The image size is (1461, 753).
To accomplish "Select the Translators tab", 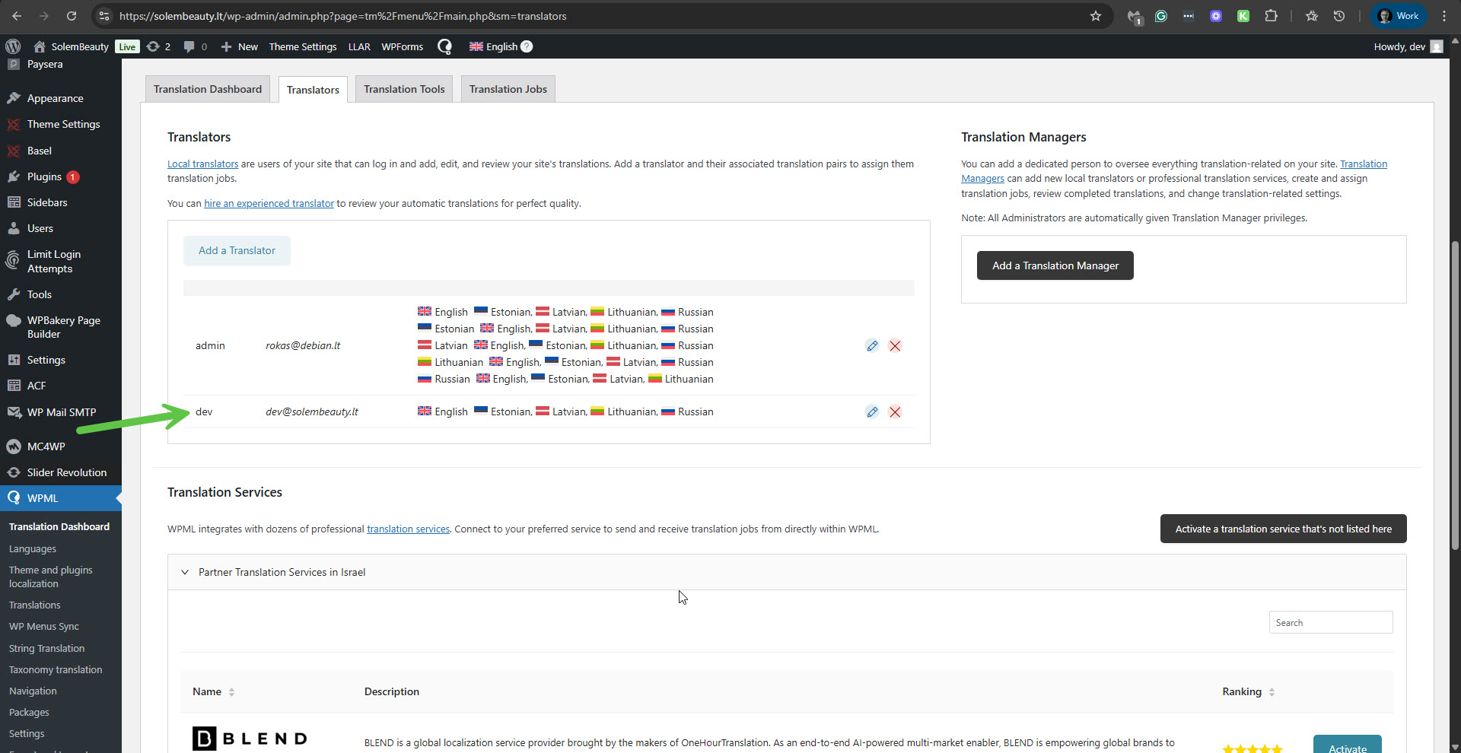I will 313,90.
